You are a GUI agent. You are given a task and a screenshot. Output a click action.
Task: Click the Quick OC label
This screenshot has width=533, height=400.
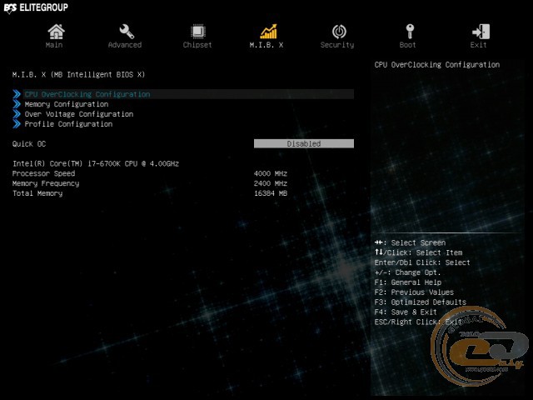tap(29, 143)
